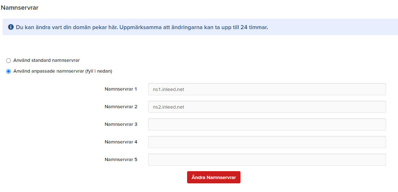Click the 'Namnservrar 1' field label

coord(121,89)
